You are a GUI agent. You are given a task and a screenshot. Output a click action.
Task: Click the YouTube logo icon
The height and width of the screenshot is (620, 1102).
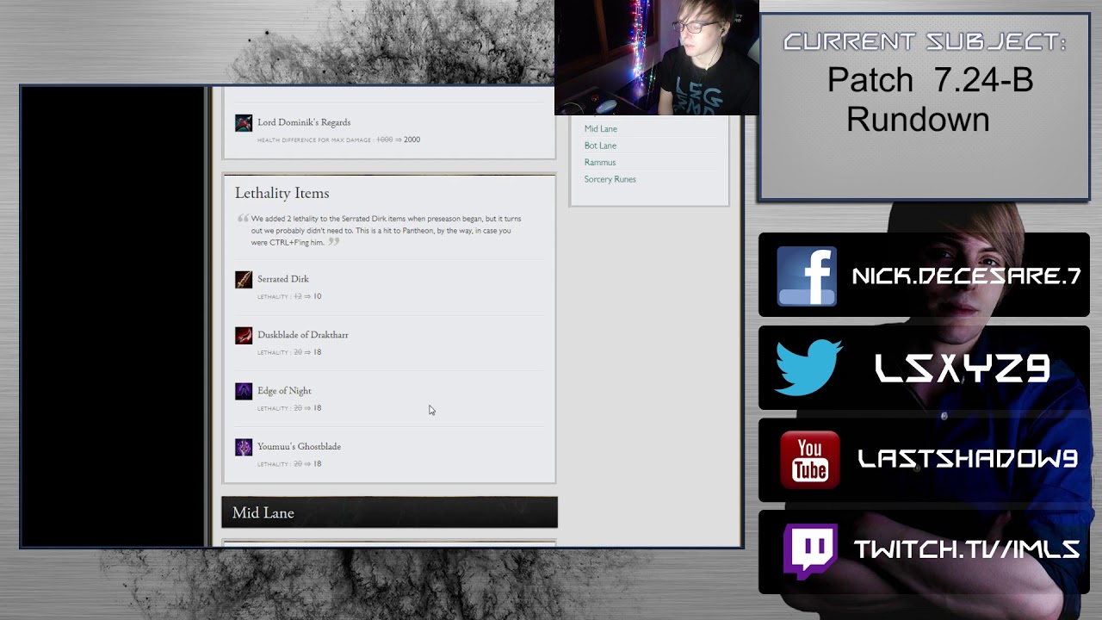point(809,460)
